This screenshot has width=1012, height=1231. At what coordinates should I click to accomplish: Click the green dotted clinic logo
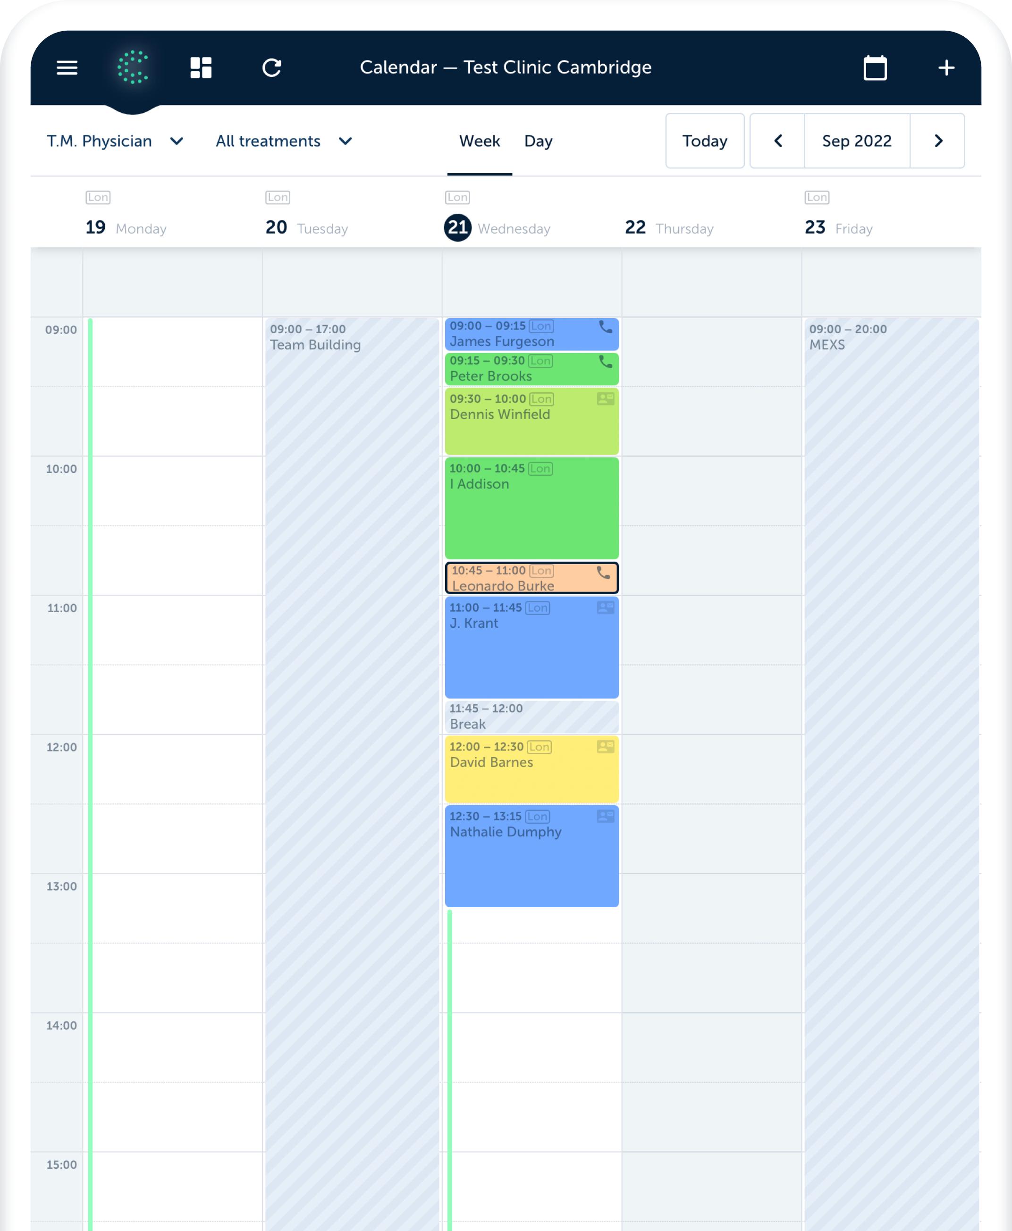point(133,67)
